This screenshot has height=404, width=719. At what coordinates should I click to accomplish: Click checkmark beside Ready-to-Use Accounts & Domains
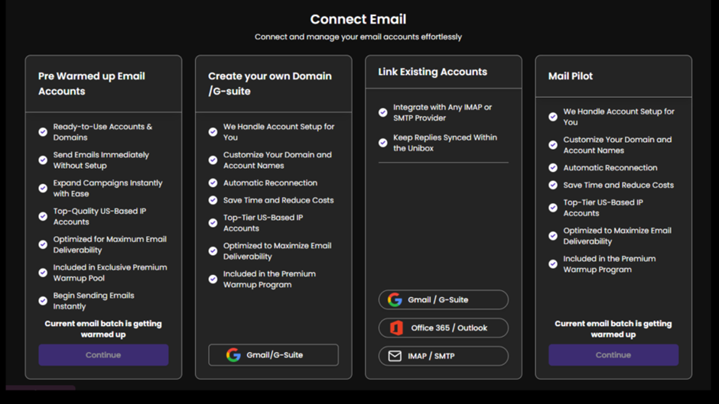point(43,132)
